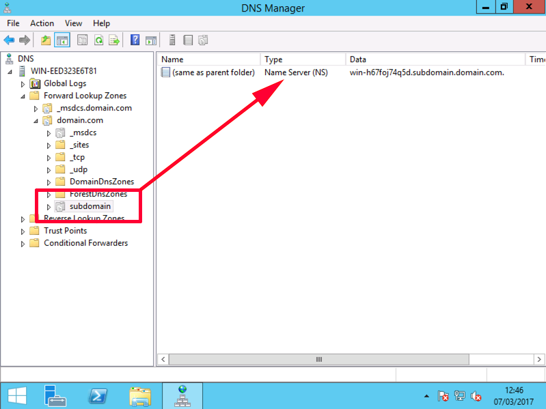Select the (same as parent folder) record
The height and width of the screenshot is (409, 546).
[213, 72]
